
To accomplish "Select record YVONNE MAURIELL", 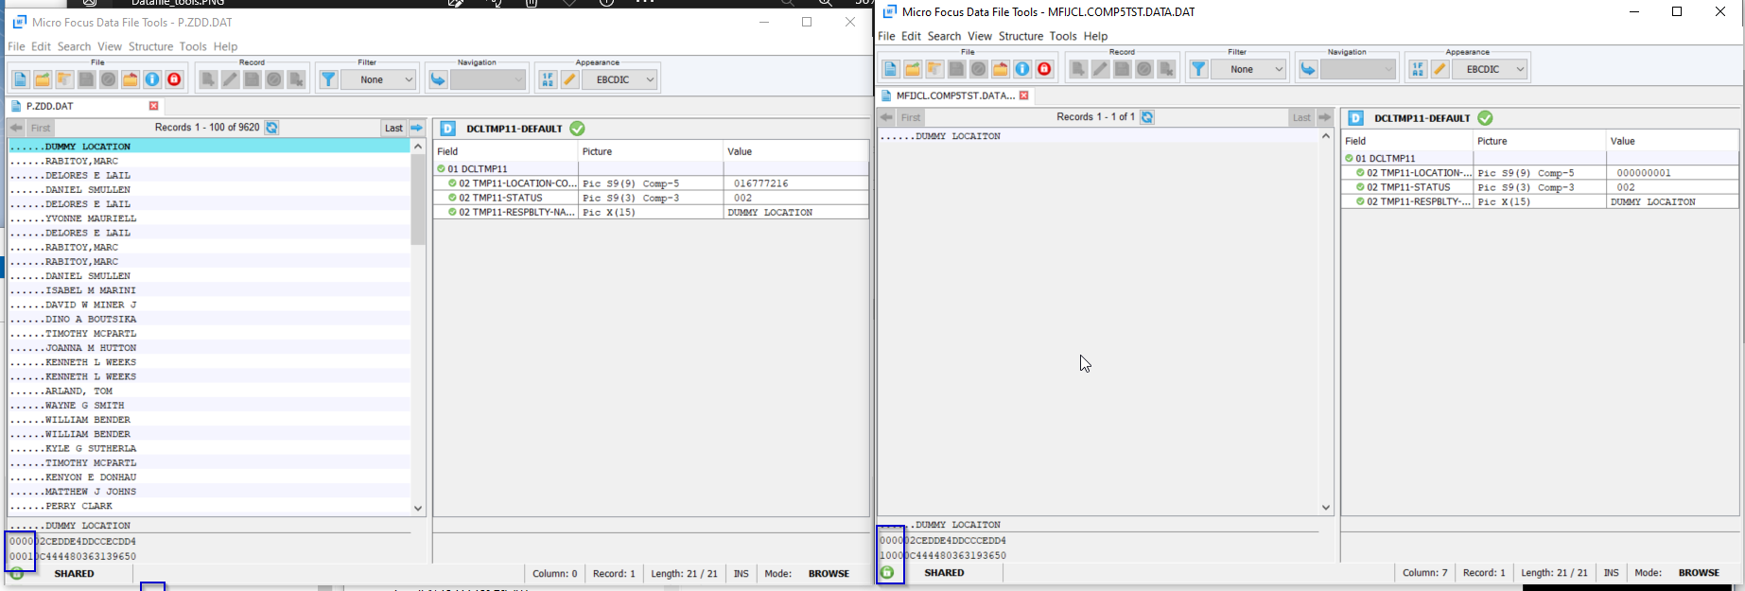I will (x=209, y=218).
